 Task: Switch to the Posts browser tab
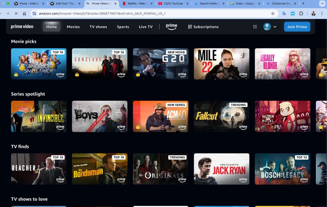[29, 3]
